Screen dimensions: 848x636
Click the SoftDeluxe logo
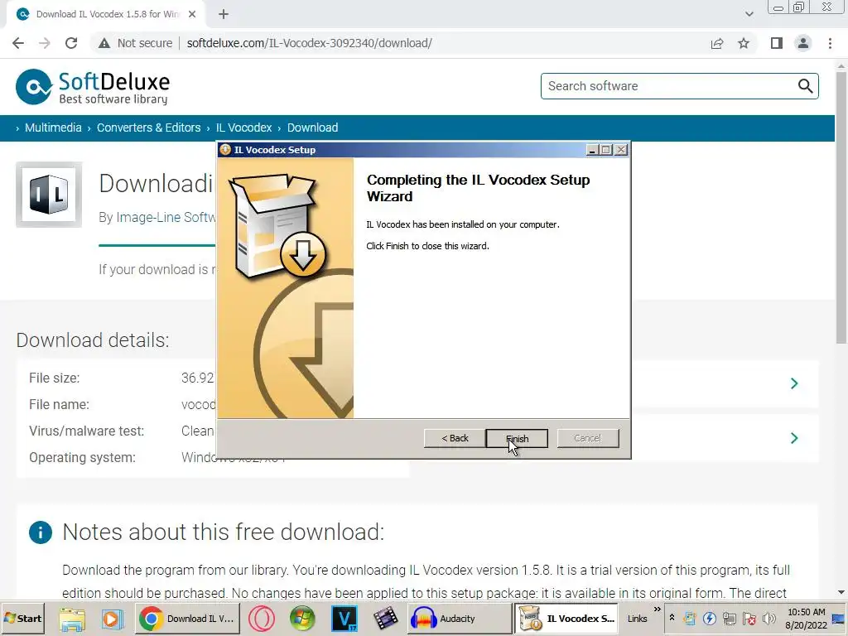(x=93, y=86)
